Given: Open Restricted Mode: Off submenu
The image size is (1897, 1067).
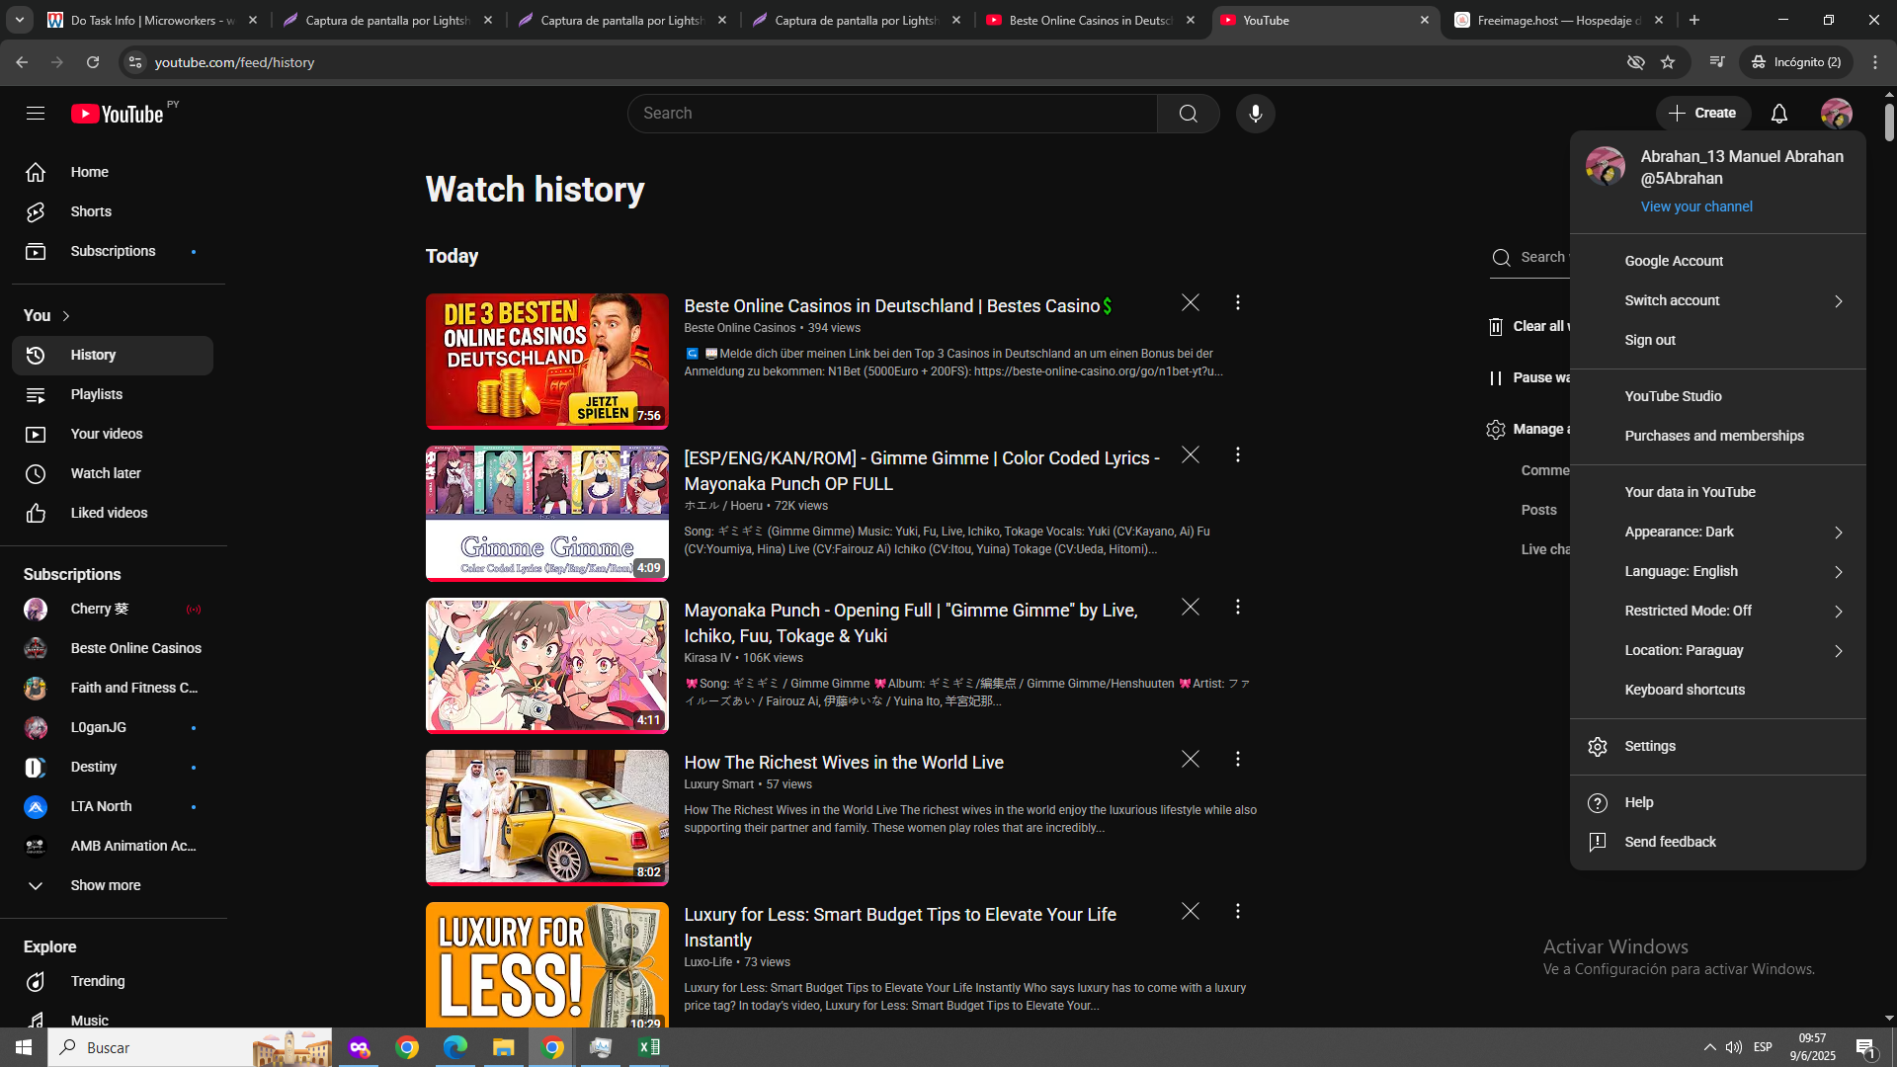Looking at the screenshot, I should click(x=1718, y=612).
